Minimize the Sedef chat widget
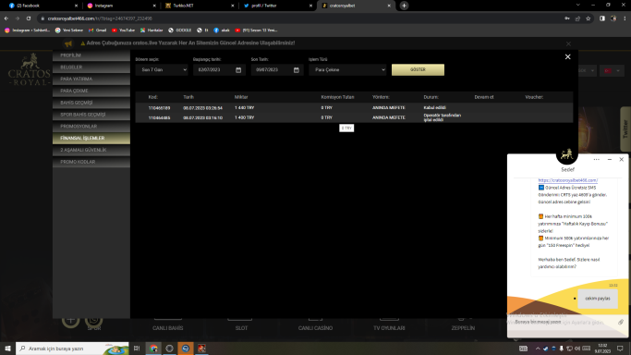631x355 pixels. click(x=609, y=159)
